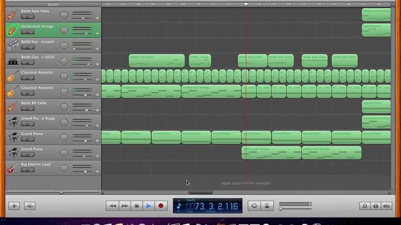Toggle the cycle region button

(254, 206)
